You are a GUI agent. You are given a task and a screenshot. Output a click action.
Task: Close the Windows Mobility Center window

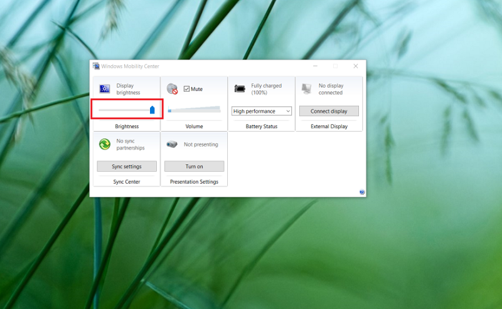coord(356,66)
